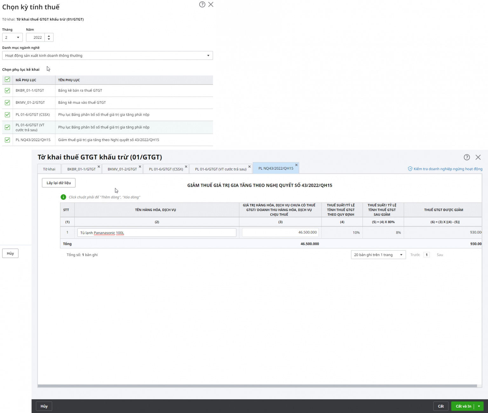The image size is (488, 413).
Task: Click the green info icon beside the hint
Action: point(63,197)
